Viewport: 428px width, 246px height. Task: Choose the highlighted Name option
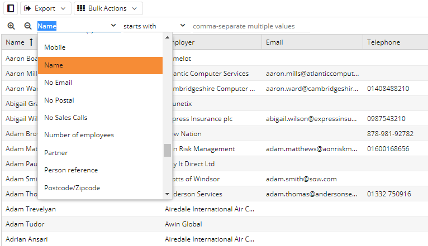(x=54, y=65)
